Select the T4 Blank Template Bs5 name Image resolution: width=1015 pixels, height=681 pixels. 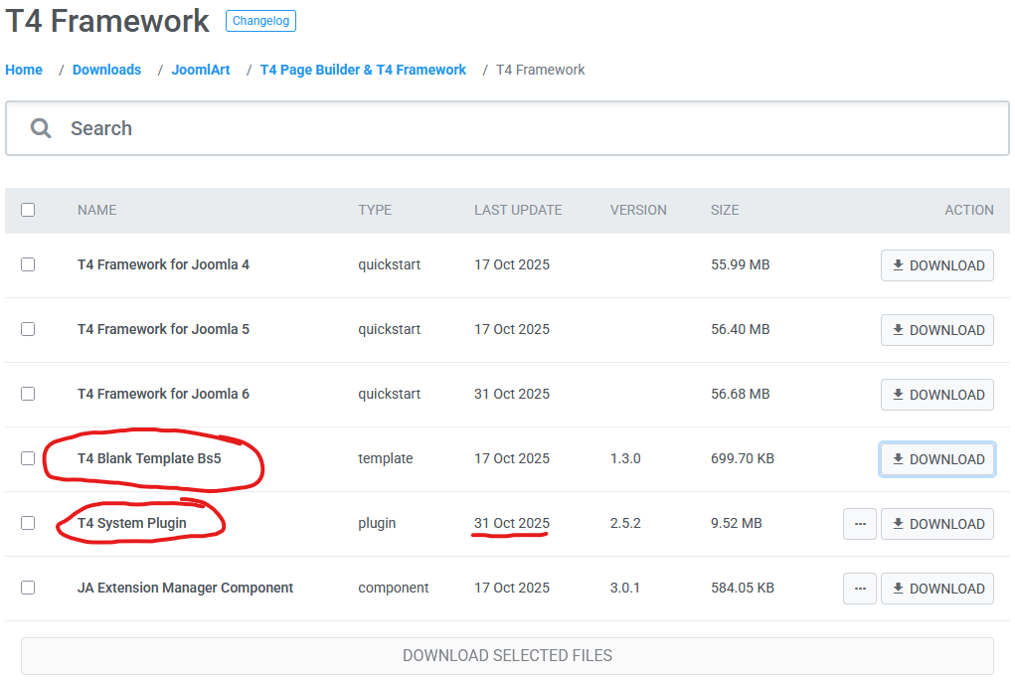149,458
